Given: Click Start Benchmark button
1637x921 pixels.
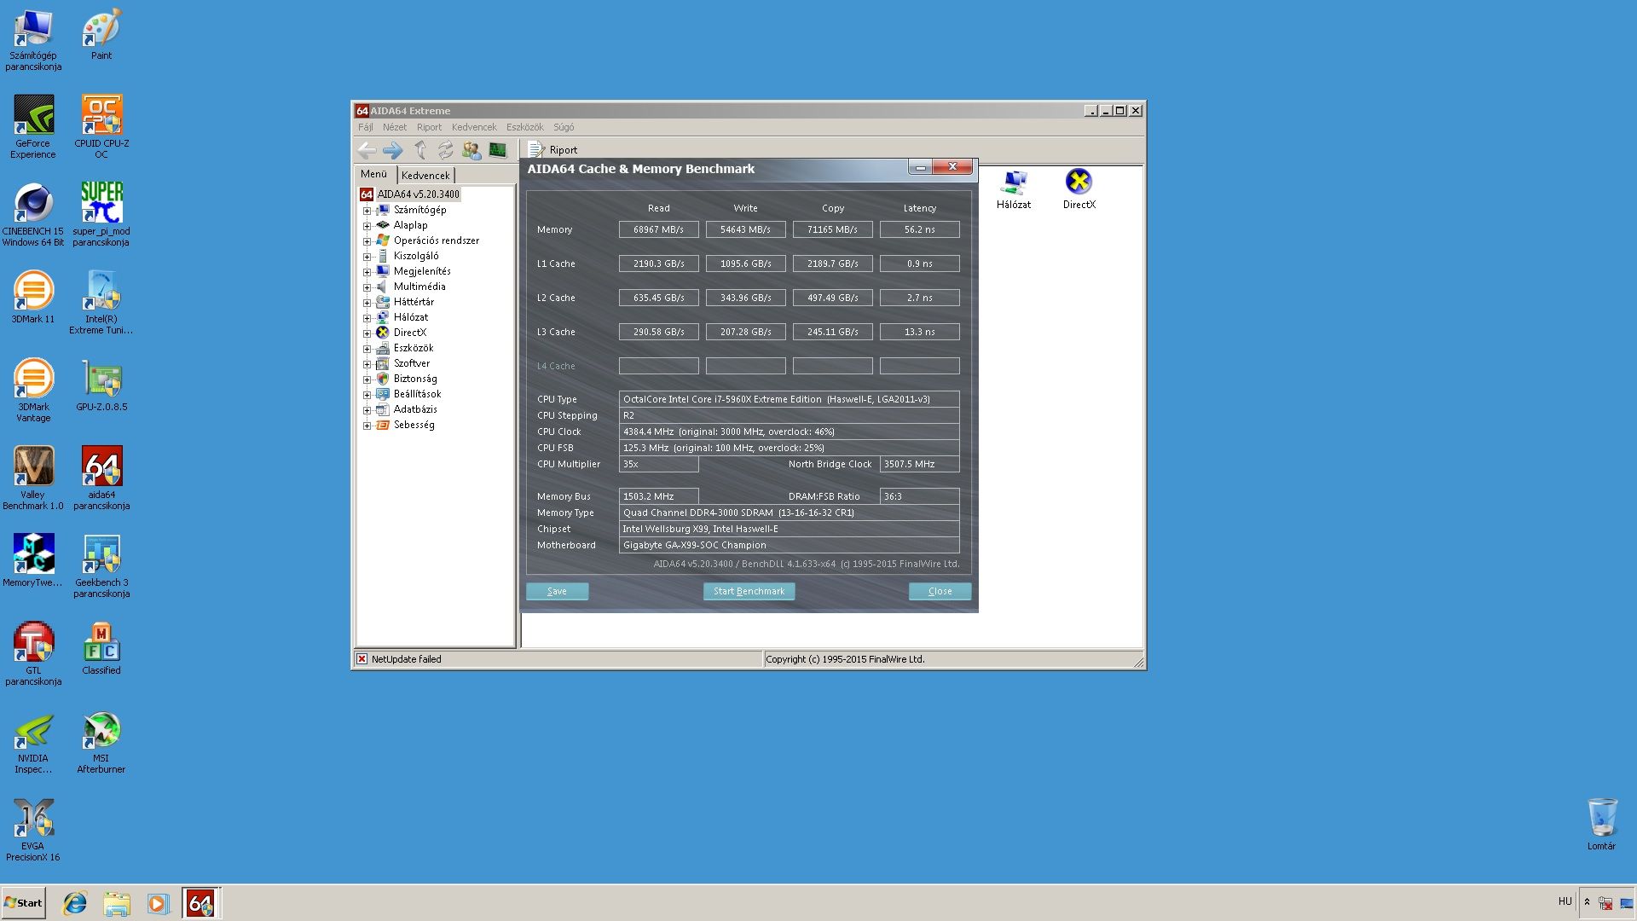Looking at the screenshot, I should tap(749, 591).
